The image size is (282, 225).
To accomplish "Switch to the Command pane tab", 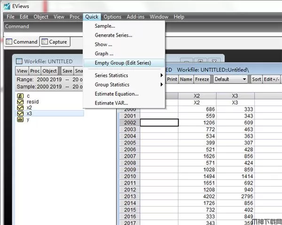I will click(x=21, y=42).
